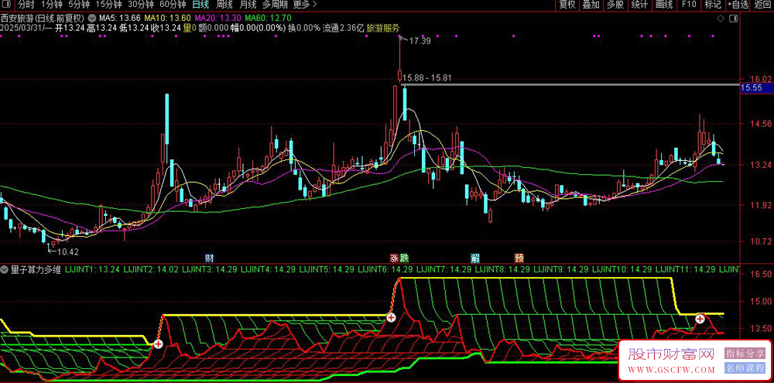Click the diamond icon above chart
Viewport: 774px width, 383px height.
click(x=720, y=19)
